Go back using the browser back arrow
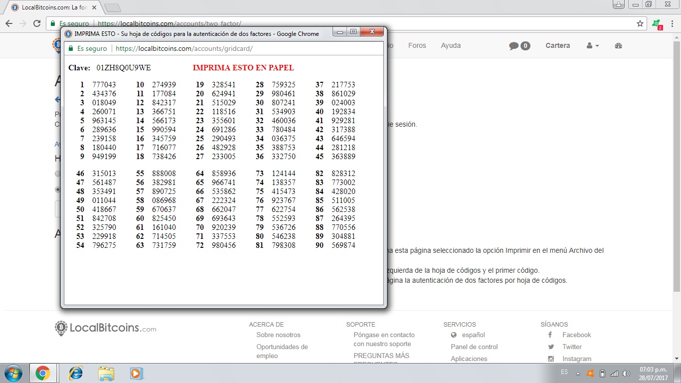 (9, 23)
